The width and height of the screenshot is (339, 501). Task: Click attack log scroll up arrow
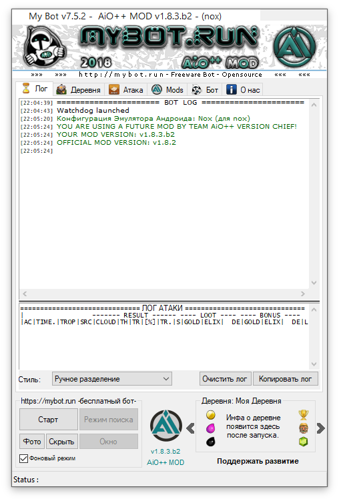pyautogui.click(x=314, y=310)
